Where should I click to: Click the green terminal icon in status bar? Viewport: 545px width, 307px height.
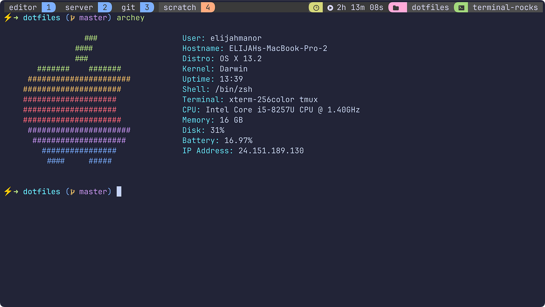pyautogui.click(x=462, y=7)
